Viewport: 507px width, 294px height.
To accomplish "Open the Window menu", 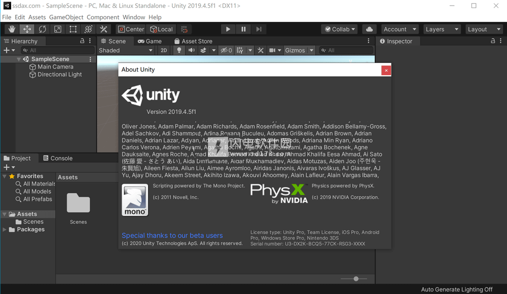I will 133,17.
